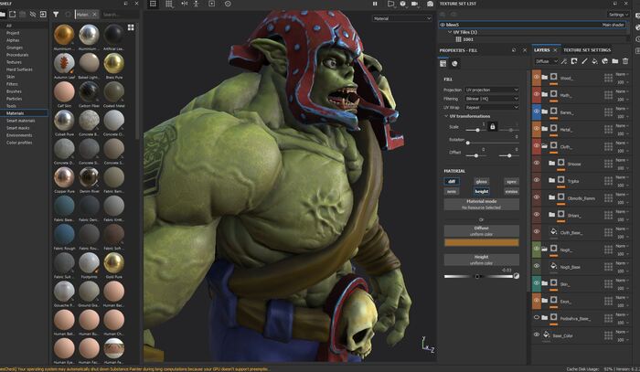Select the Autumn Leaf material thumbnail
This screenshot has width=640, height=372.
pyautogui.click(x=64, y=63)
